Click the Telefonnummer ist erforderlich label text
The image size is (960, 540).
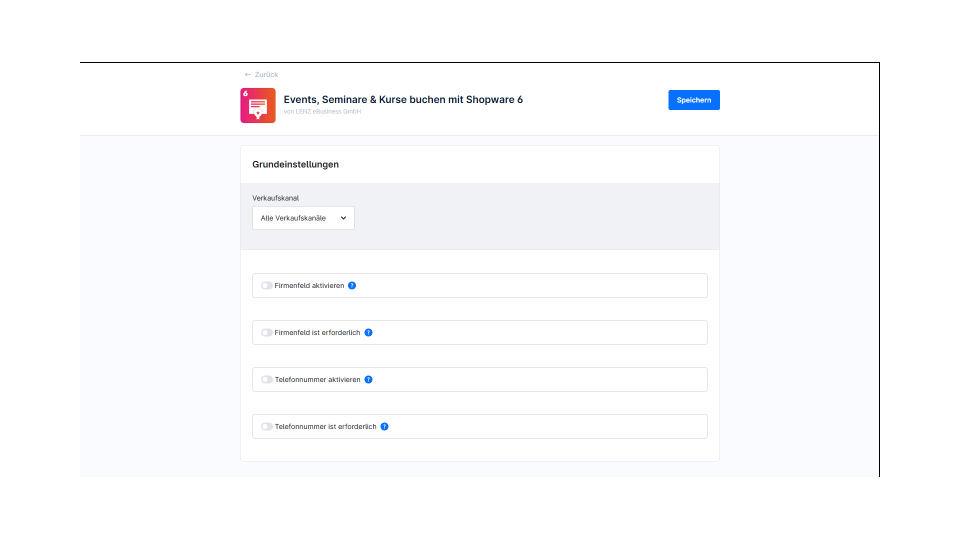[x=325, y=427]
